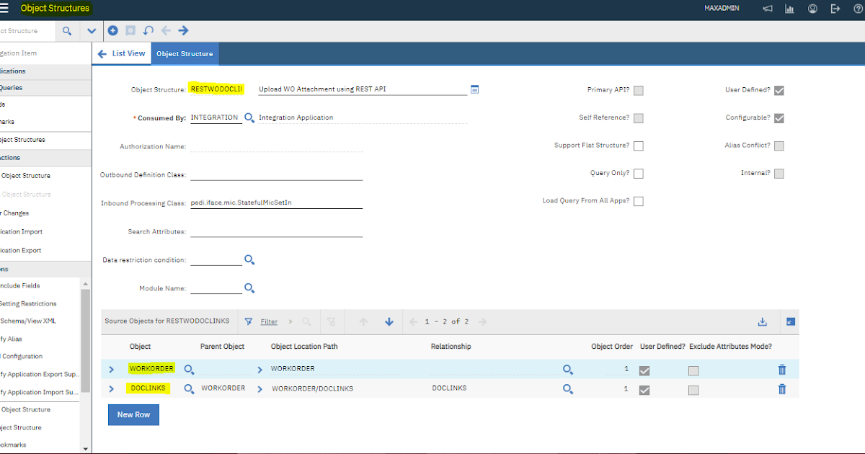Open the help question-mark icon
The height and width of the screenshot is (454, 865).
pos(859,9)
